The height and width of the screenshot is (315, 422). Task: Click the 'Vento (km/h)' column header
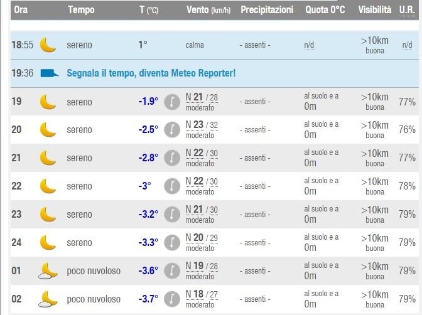pos(208,10)
